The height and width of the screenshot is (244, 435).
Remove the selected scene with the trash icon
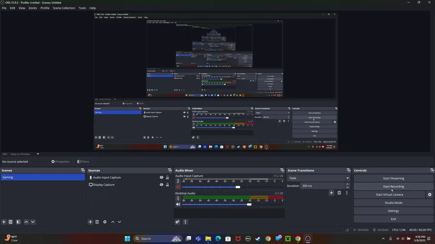11,222
